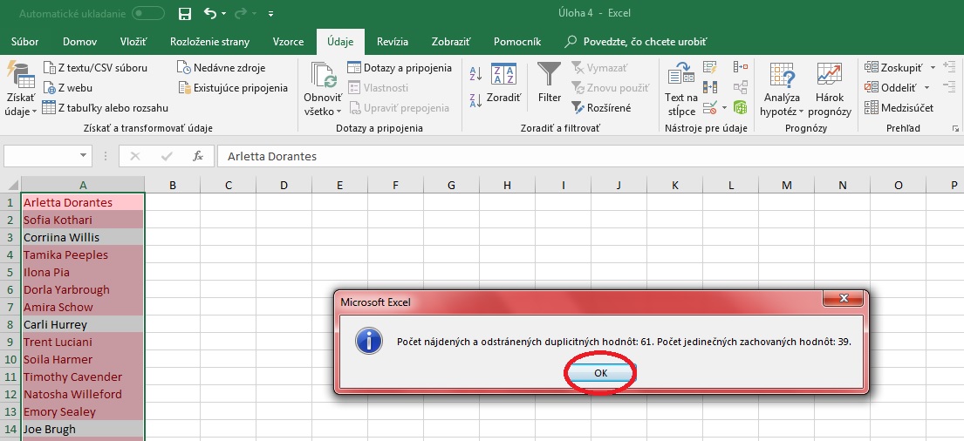Open the Súbor tab
Viewport: 964px width, 441px height.
coord(24,42)
